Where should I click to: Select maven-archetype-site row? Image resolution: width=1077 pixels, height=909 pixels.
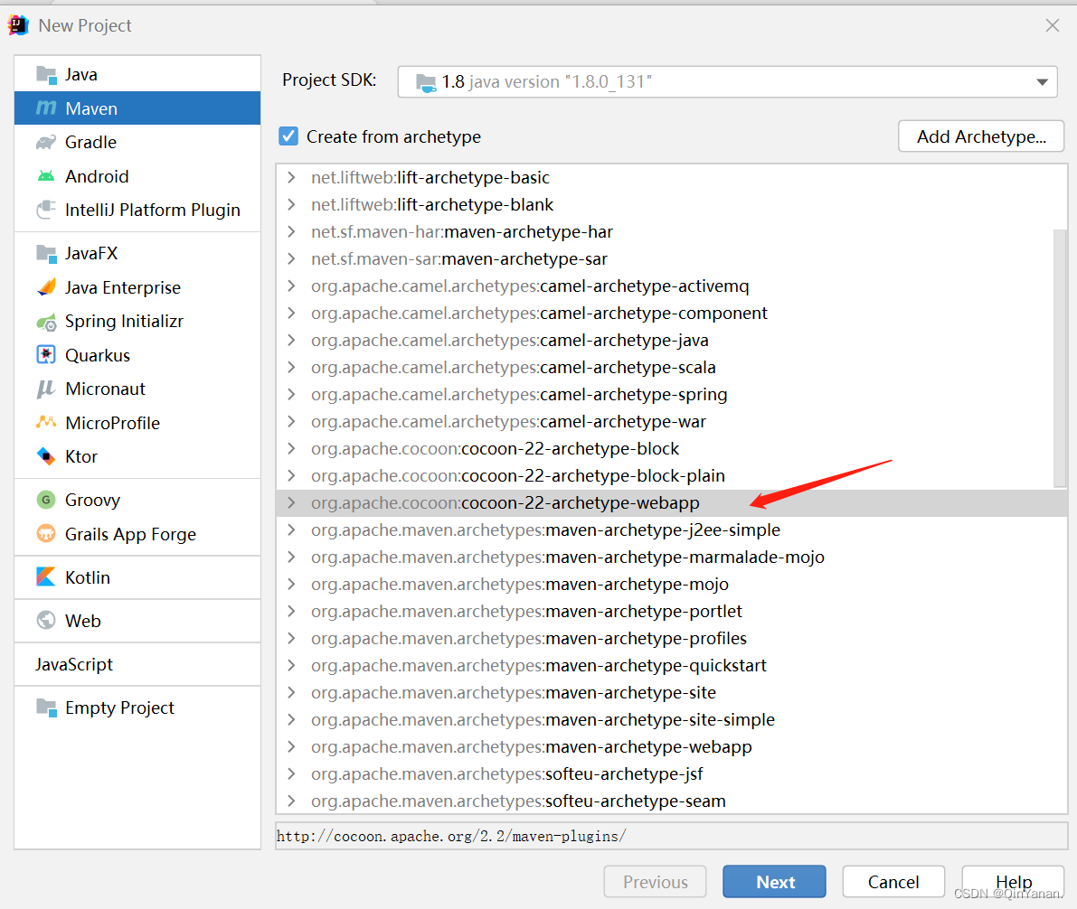pyautogui.click(x=671, y=693)
